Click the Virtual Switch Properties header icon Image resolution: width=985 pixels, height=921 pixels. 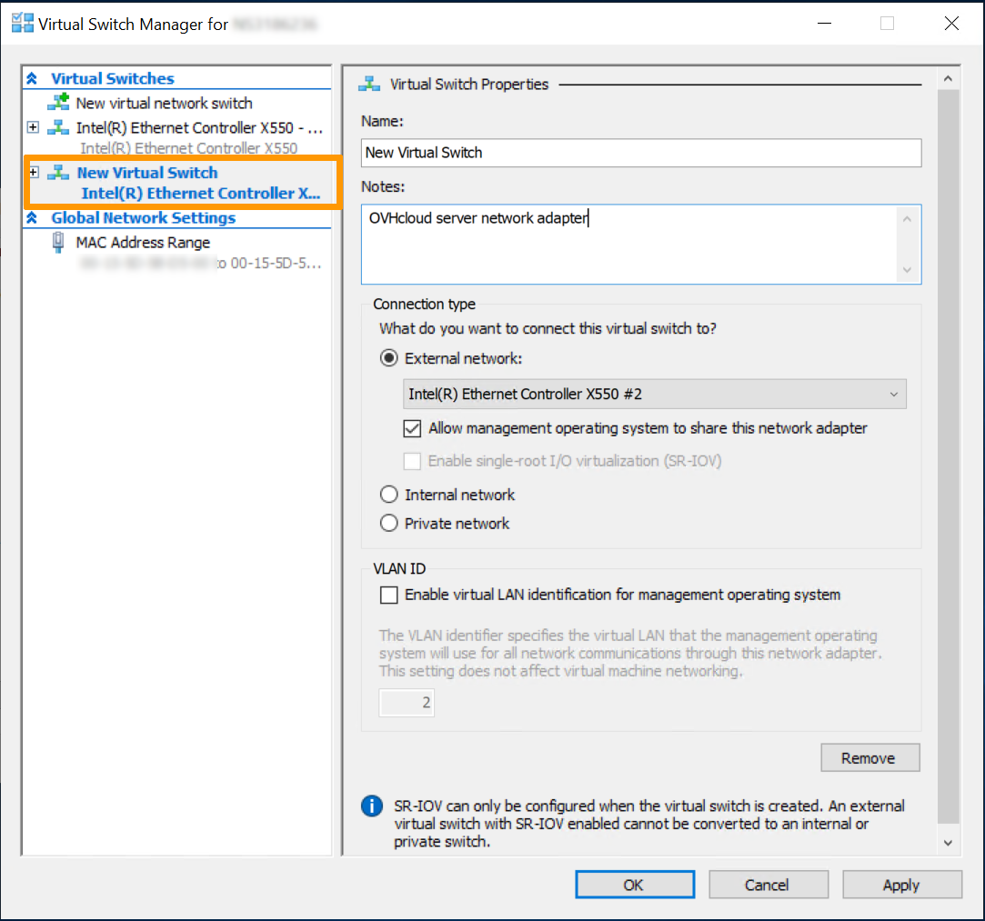369,85
